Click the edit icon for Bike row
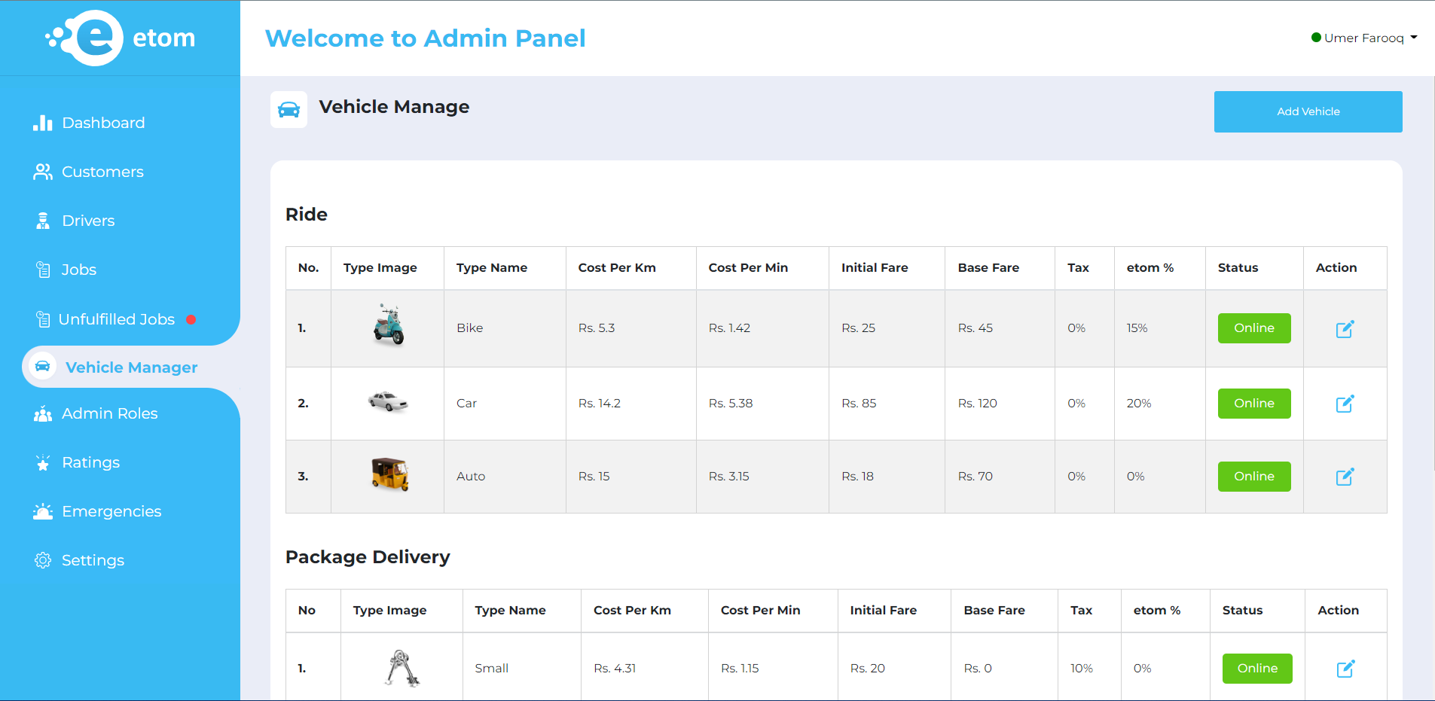Image resolution: width=1435 pixels, height=701 pixels. click(1345, 329)
